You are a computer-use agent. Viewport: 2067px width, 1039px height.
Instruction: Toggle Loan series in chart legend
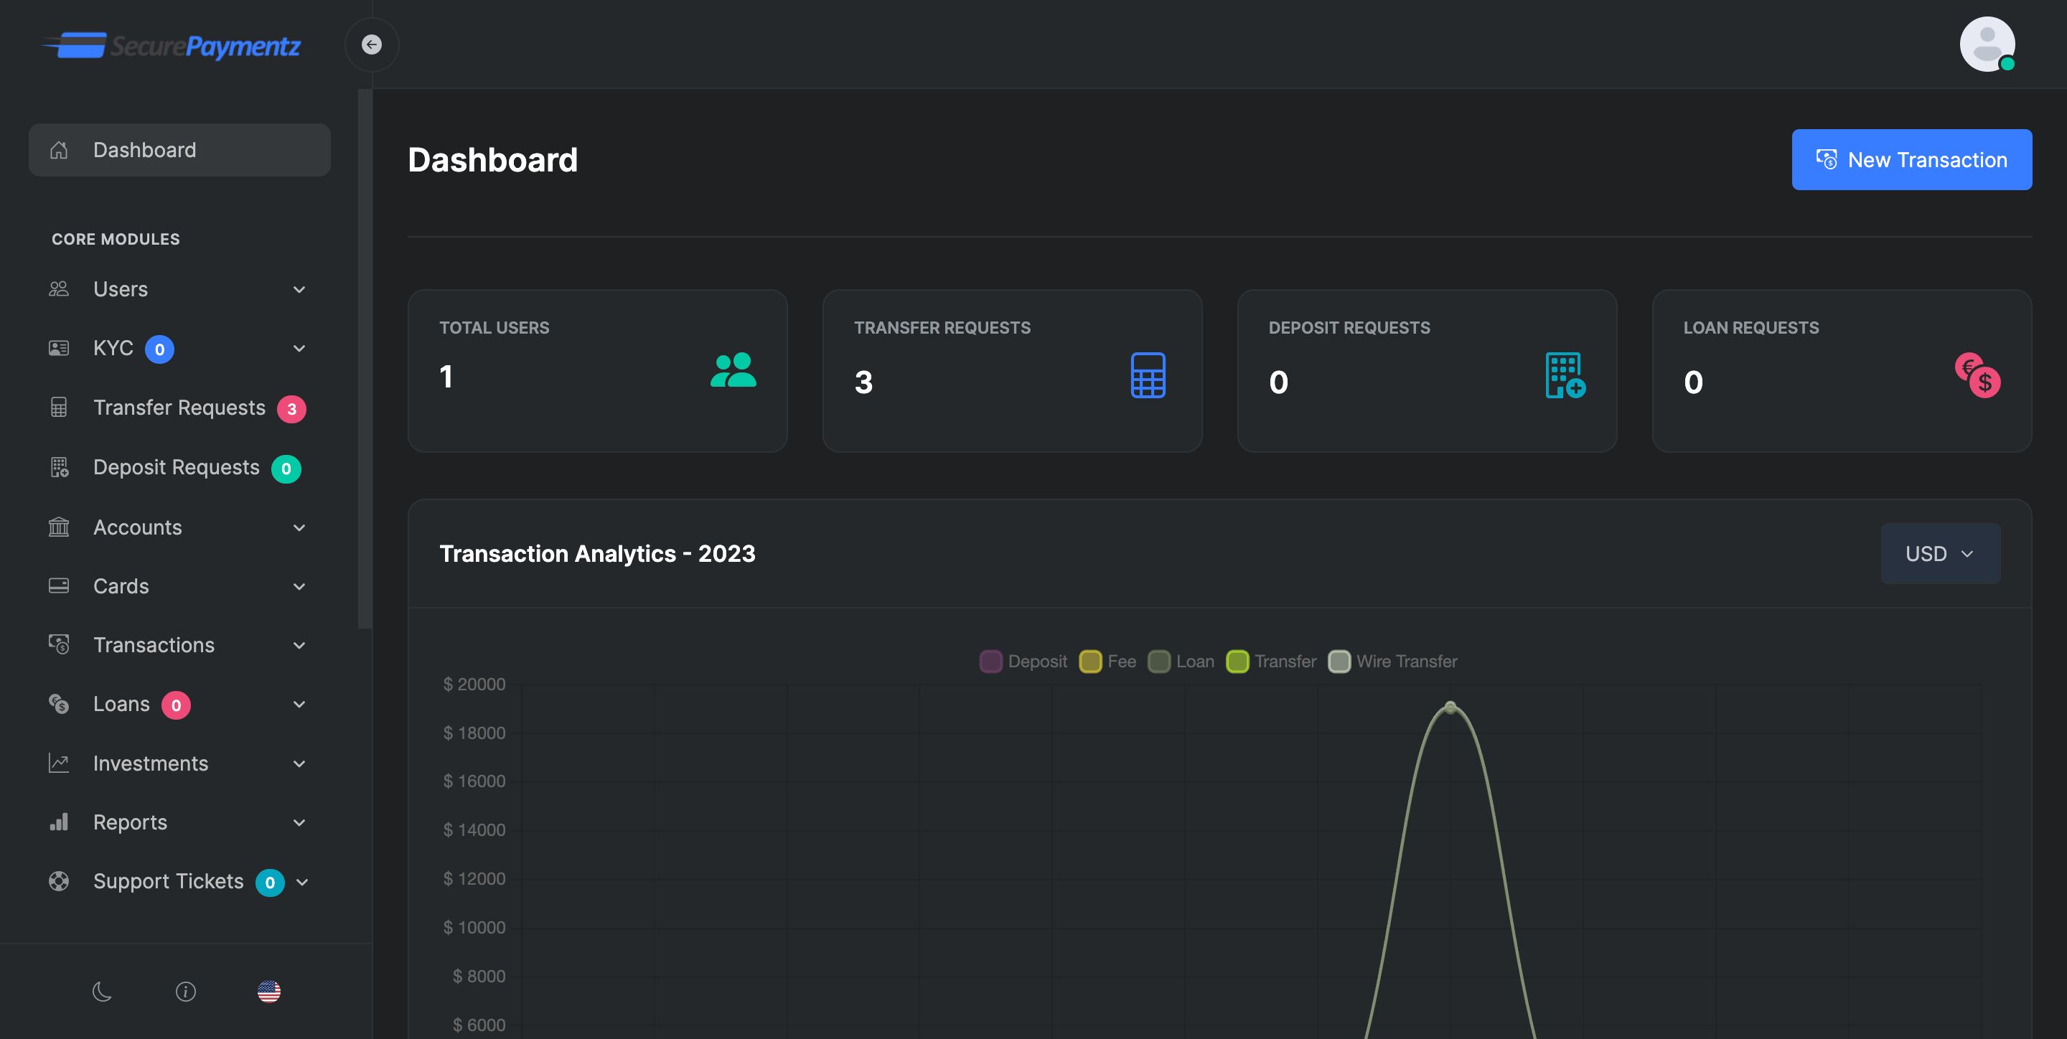pos(1181,661)
